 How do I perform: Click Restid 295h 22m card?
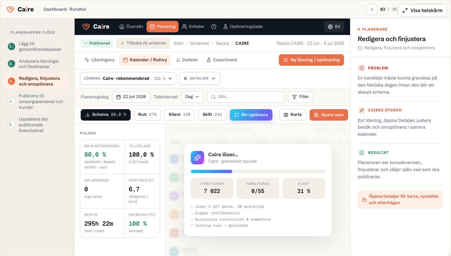[x=102, y=223]
